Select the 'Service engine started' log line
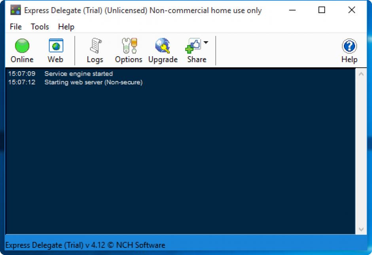 78,74
